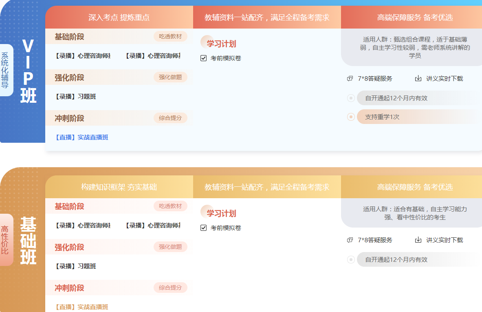Open 【直播】实战直播班 link in VIP班
Screen dimensions: 482x312
point(82,137)
